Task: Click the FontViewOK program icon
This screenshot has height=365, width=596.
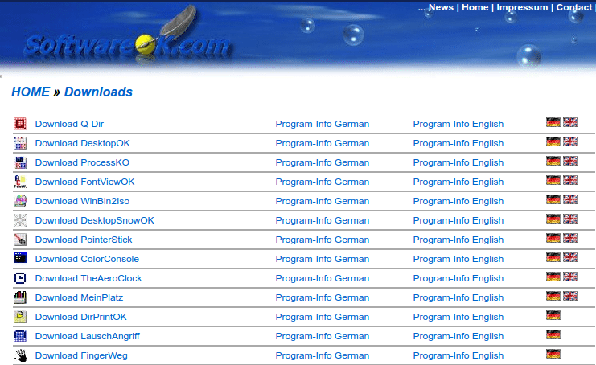Action: pyautogui.click(x=20, y=182)
